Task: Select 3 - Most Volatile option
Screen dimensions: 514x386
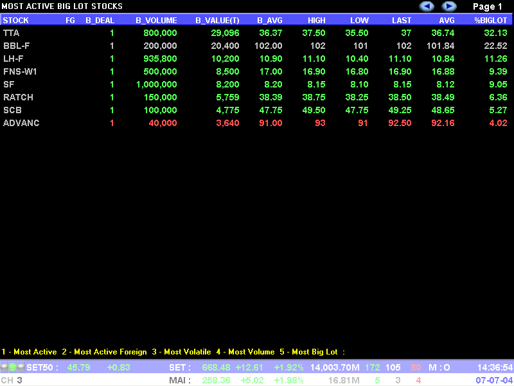Action: tap(181, 352)
